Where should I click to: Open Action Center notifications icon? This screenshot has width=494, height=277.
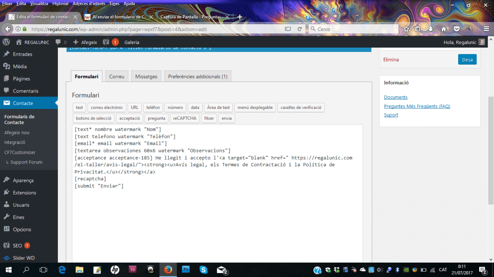[483, 270]
